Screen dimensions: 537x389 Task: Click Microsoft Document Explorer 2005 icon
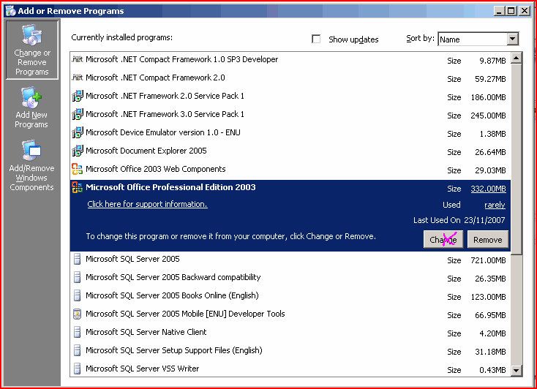(x=78, y=151)
